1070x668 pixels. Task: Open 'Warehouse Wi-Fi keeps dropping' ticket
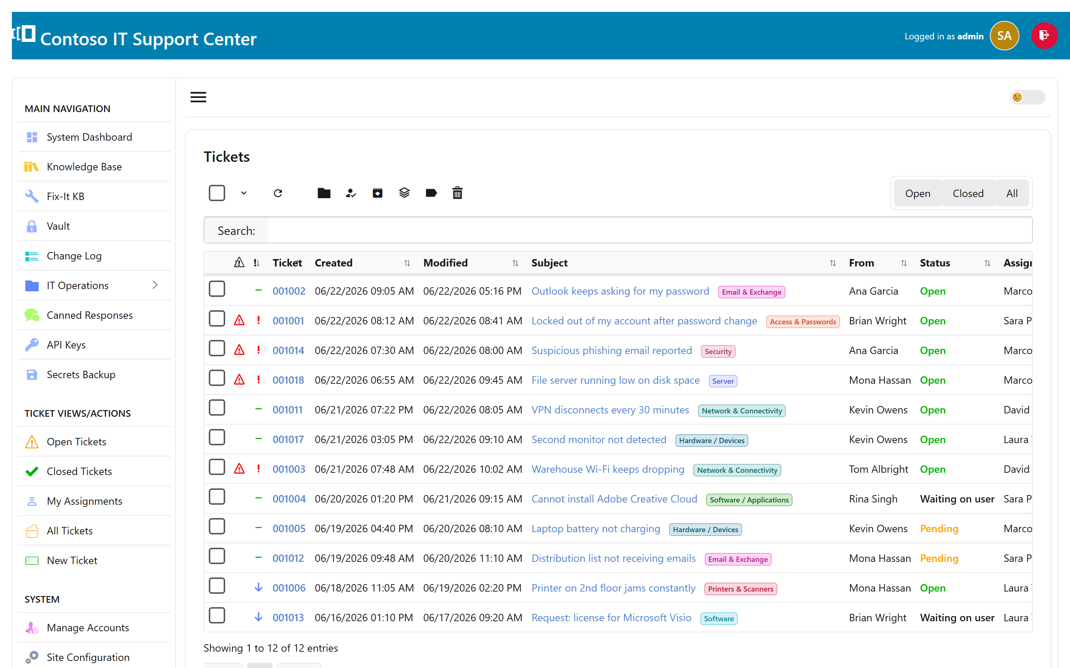(608, 469)
